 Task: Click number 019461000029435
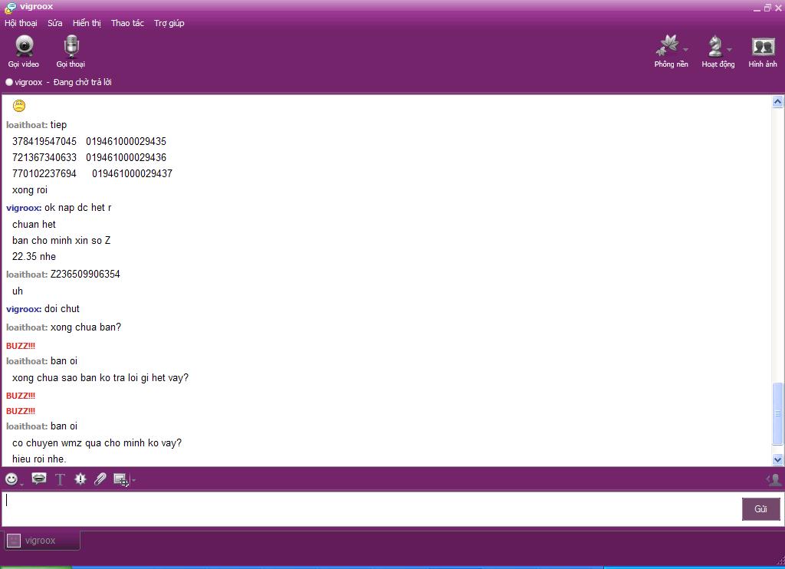[126, 141]
